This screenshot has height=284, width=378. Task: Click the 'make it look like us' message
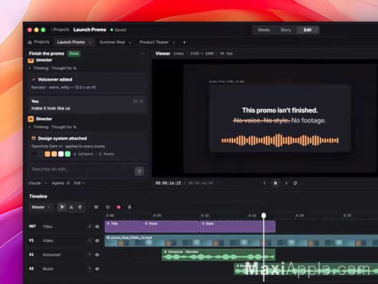(x=51, y=108)
